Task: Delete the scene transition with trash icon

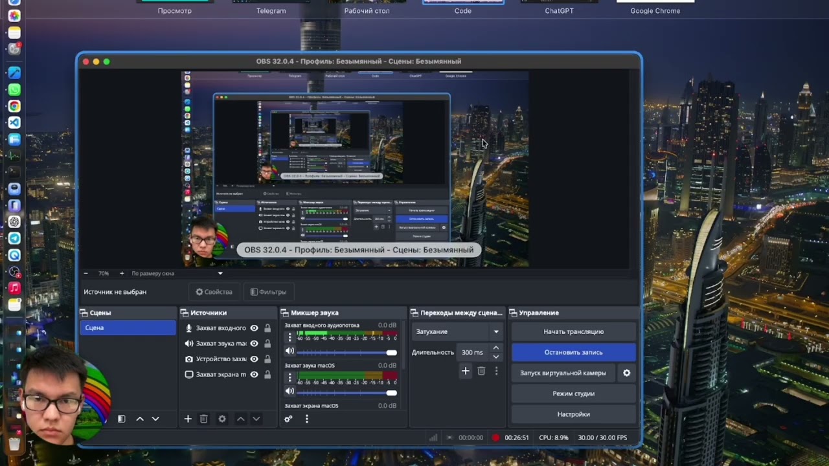Action: (481, 371)
